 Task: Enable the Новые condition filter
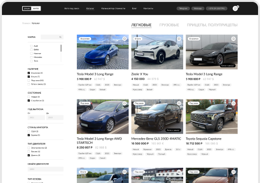[x=29, y=97]
